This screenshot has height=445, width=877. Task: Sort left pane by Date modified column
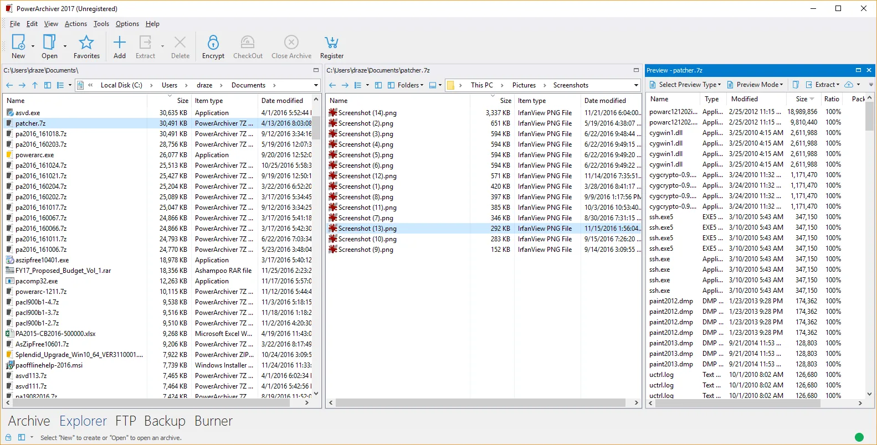[x=282, y=101]
